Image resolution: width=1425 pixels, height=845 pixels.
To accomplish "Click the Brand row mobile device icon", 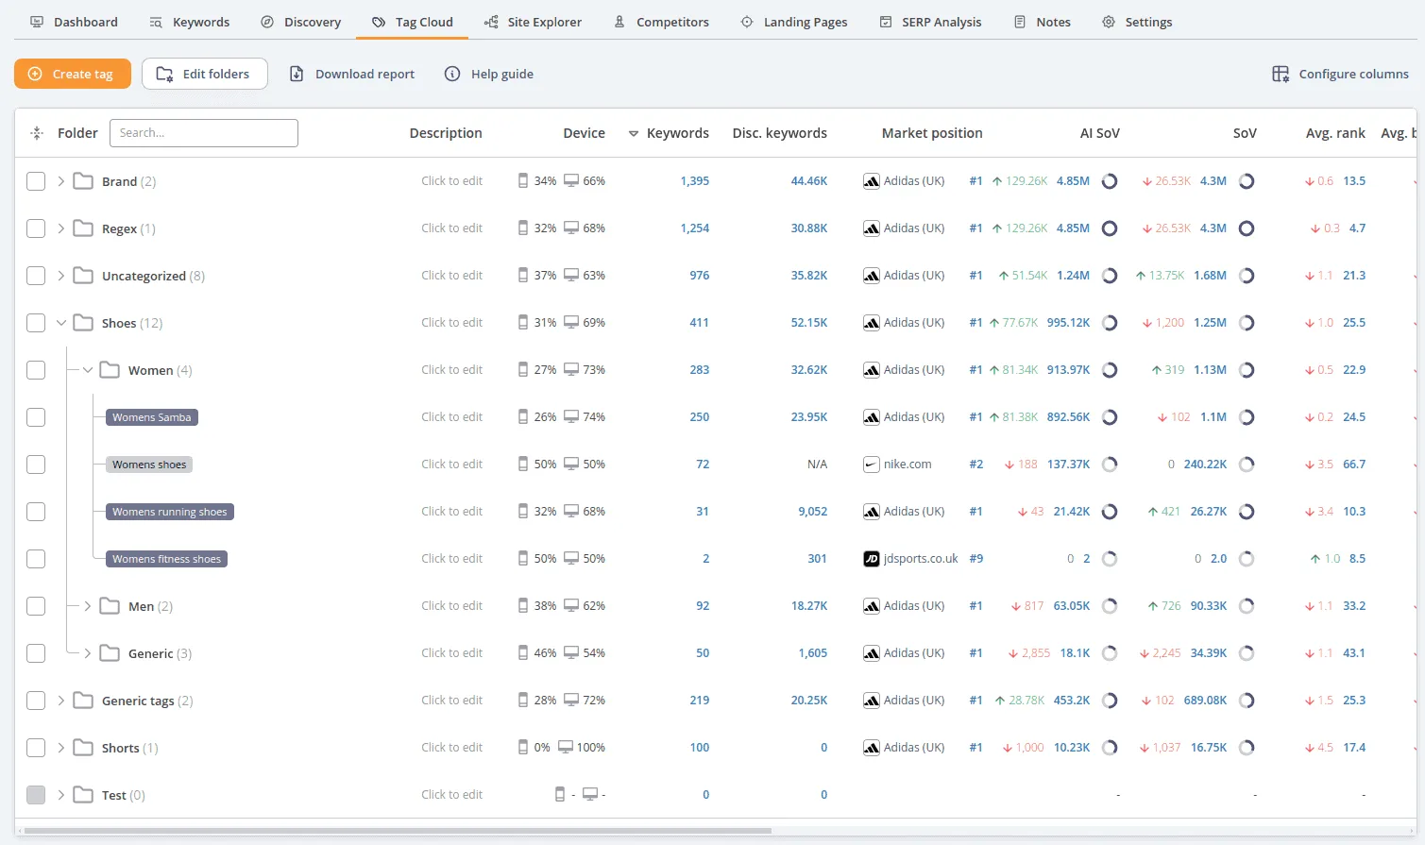I will 523,180.
